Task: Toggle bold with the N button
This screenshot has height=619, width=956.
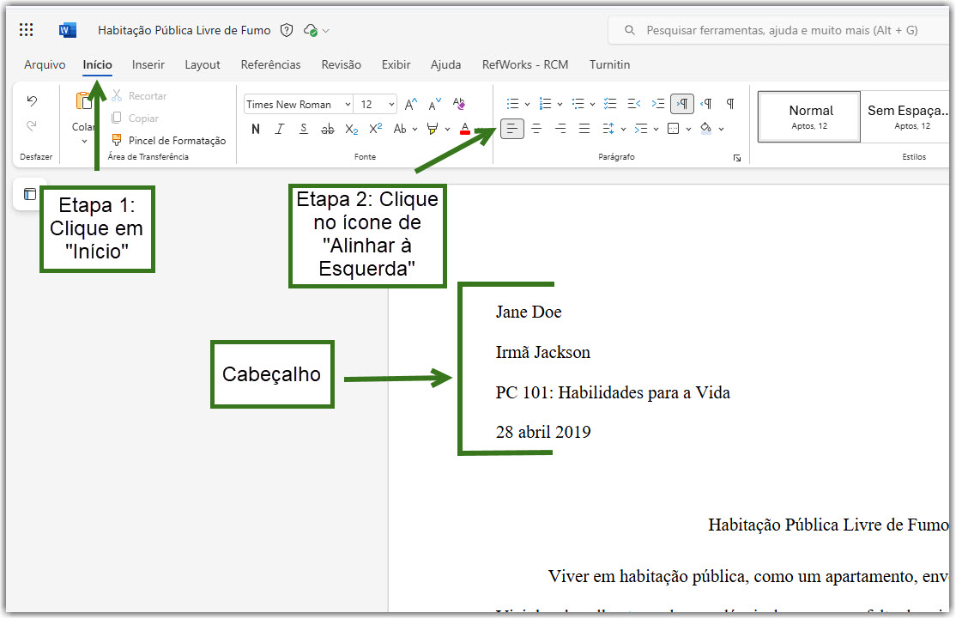Action: pos(256,129)
